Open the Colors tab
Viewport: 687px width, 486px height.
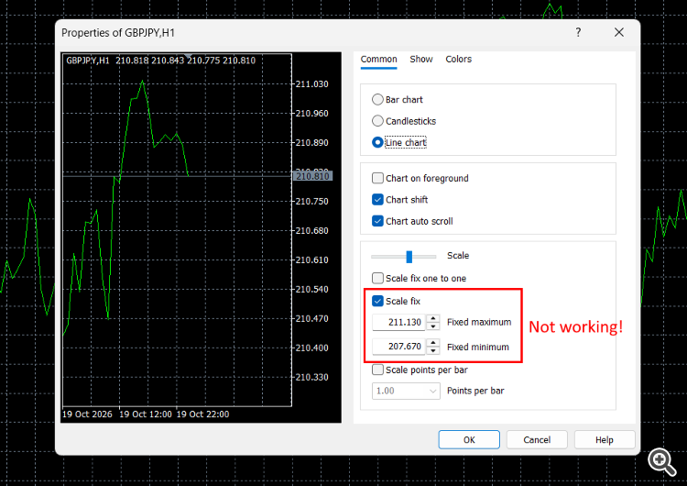tap(458, 60)
